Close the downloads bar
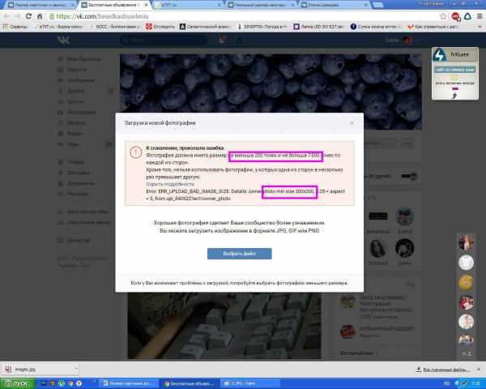Screen dimensions: 486x389 pos(479,370)
